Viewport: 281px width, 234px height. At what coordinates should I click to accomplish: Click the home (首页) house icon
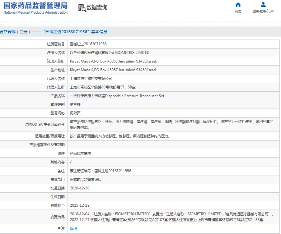point(238,4)
